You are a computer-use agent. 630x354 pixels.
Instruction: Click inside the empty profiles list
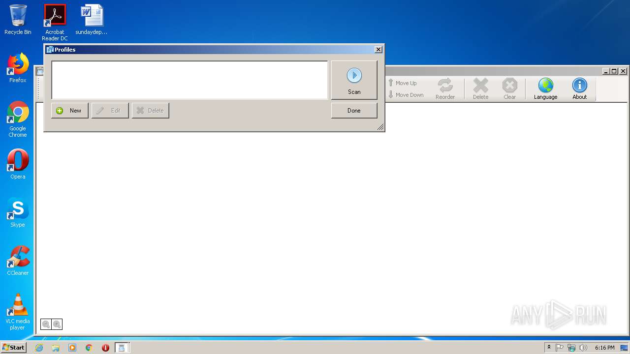point(189,80)
